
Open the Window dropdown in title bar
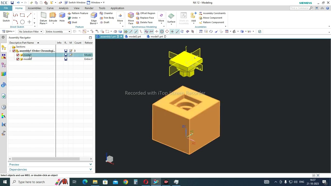click(96, 3)
